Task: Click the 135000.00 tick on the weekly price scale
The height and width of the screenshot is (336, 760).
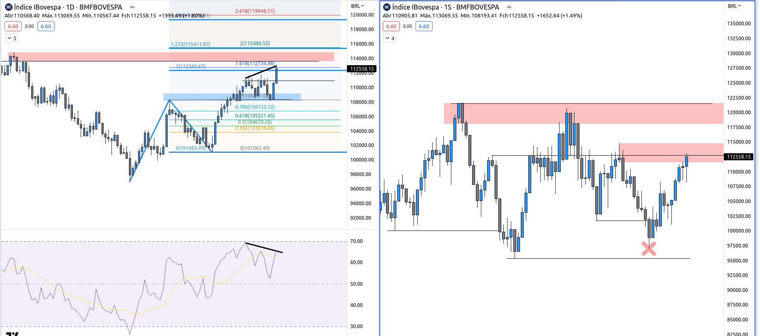Action: click(739, 24)
